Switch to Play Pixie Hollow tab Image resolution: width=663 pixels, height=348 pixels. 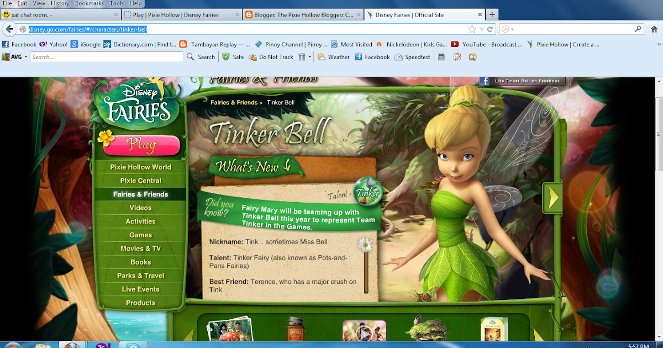pos(181,15)
